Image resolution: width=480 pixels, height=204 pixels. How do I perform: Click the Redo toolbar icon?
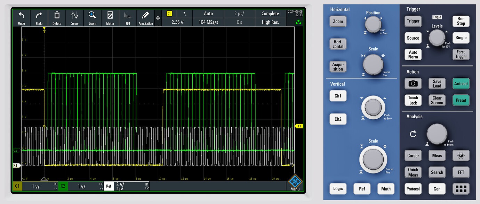click(x=39, y=18)
